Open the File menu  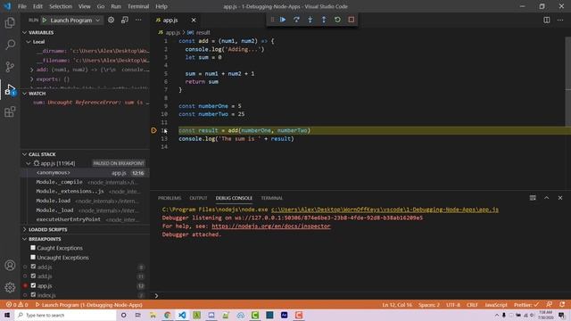point(21,6)
